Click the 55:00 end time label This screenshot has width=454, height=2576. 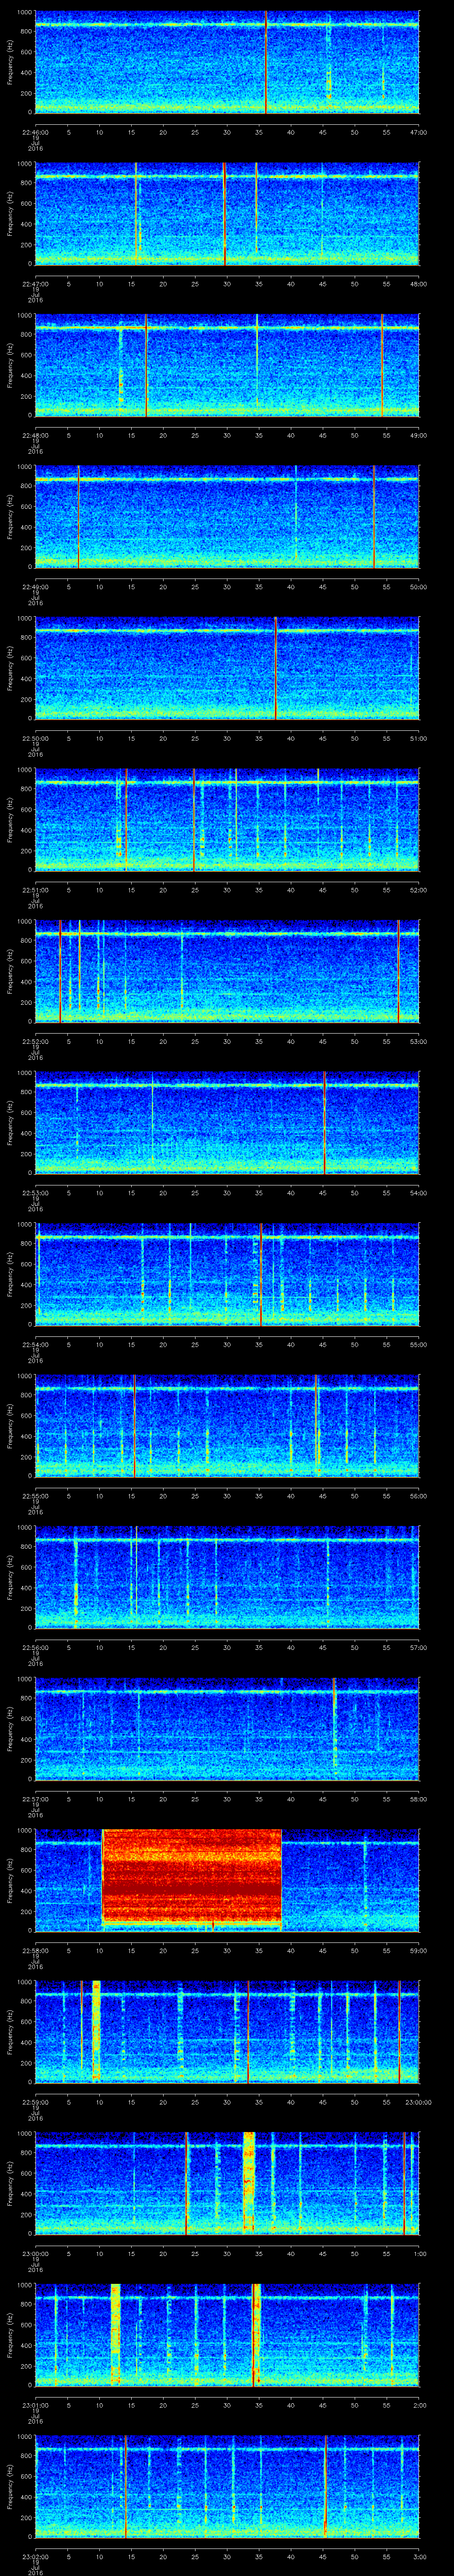[x=418, y=1344]
